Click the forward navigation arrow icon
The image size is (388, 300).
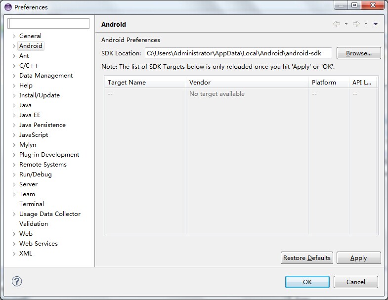pyautogui.click(x=356, y=24)
